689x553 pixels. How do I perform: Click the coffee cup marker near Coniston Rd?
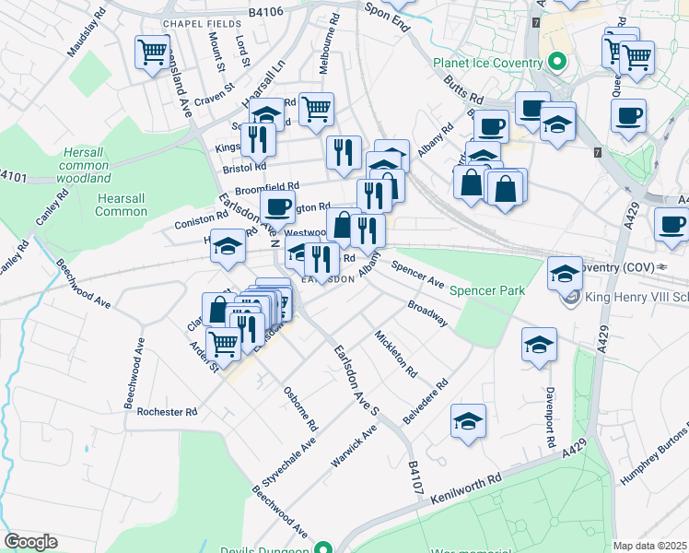(277, 206)
